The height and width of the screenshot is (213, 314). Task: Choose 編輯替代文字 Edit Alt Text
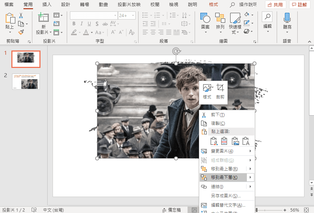227,205
